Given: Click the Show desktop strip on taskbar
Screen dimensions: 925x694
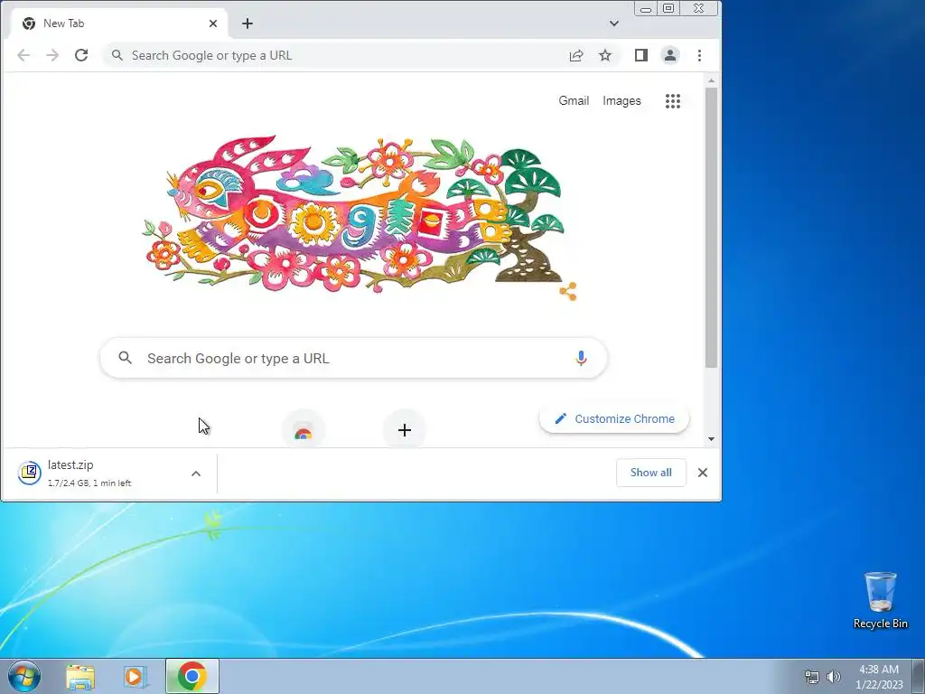Looking at the screenshot, I should pos(919,676).
